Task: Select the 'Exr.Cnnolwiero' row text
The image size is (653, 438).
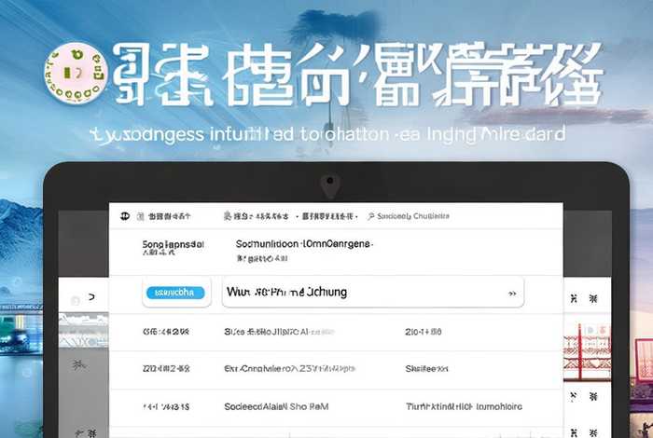Action: (289, 369)
